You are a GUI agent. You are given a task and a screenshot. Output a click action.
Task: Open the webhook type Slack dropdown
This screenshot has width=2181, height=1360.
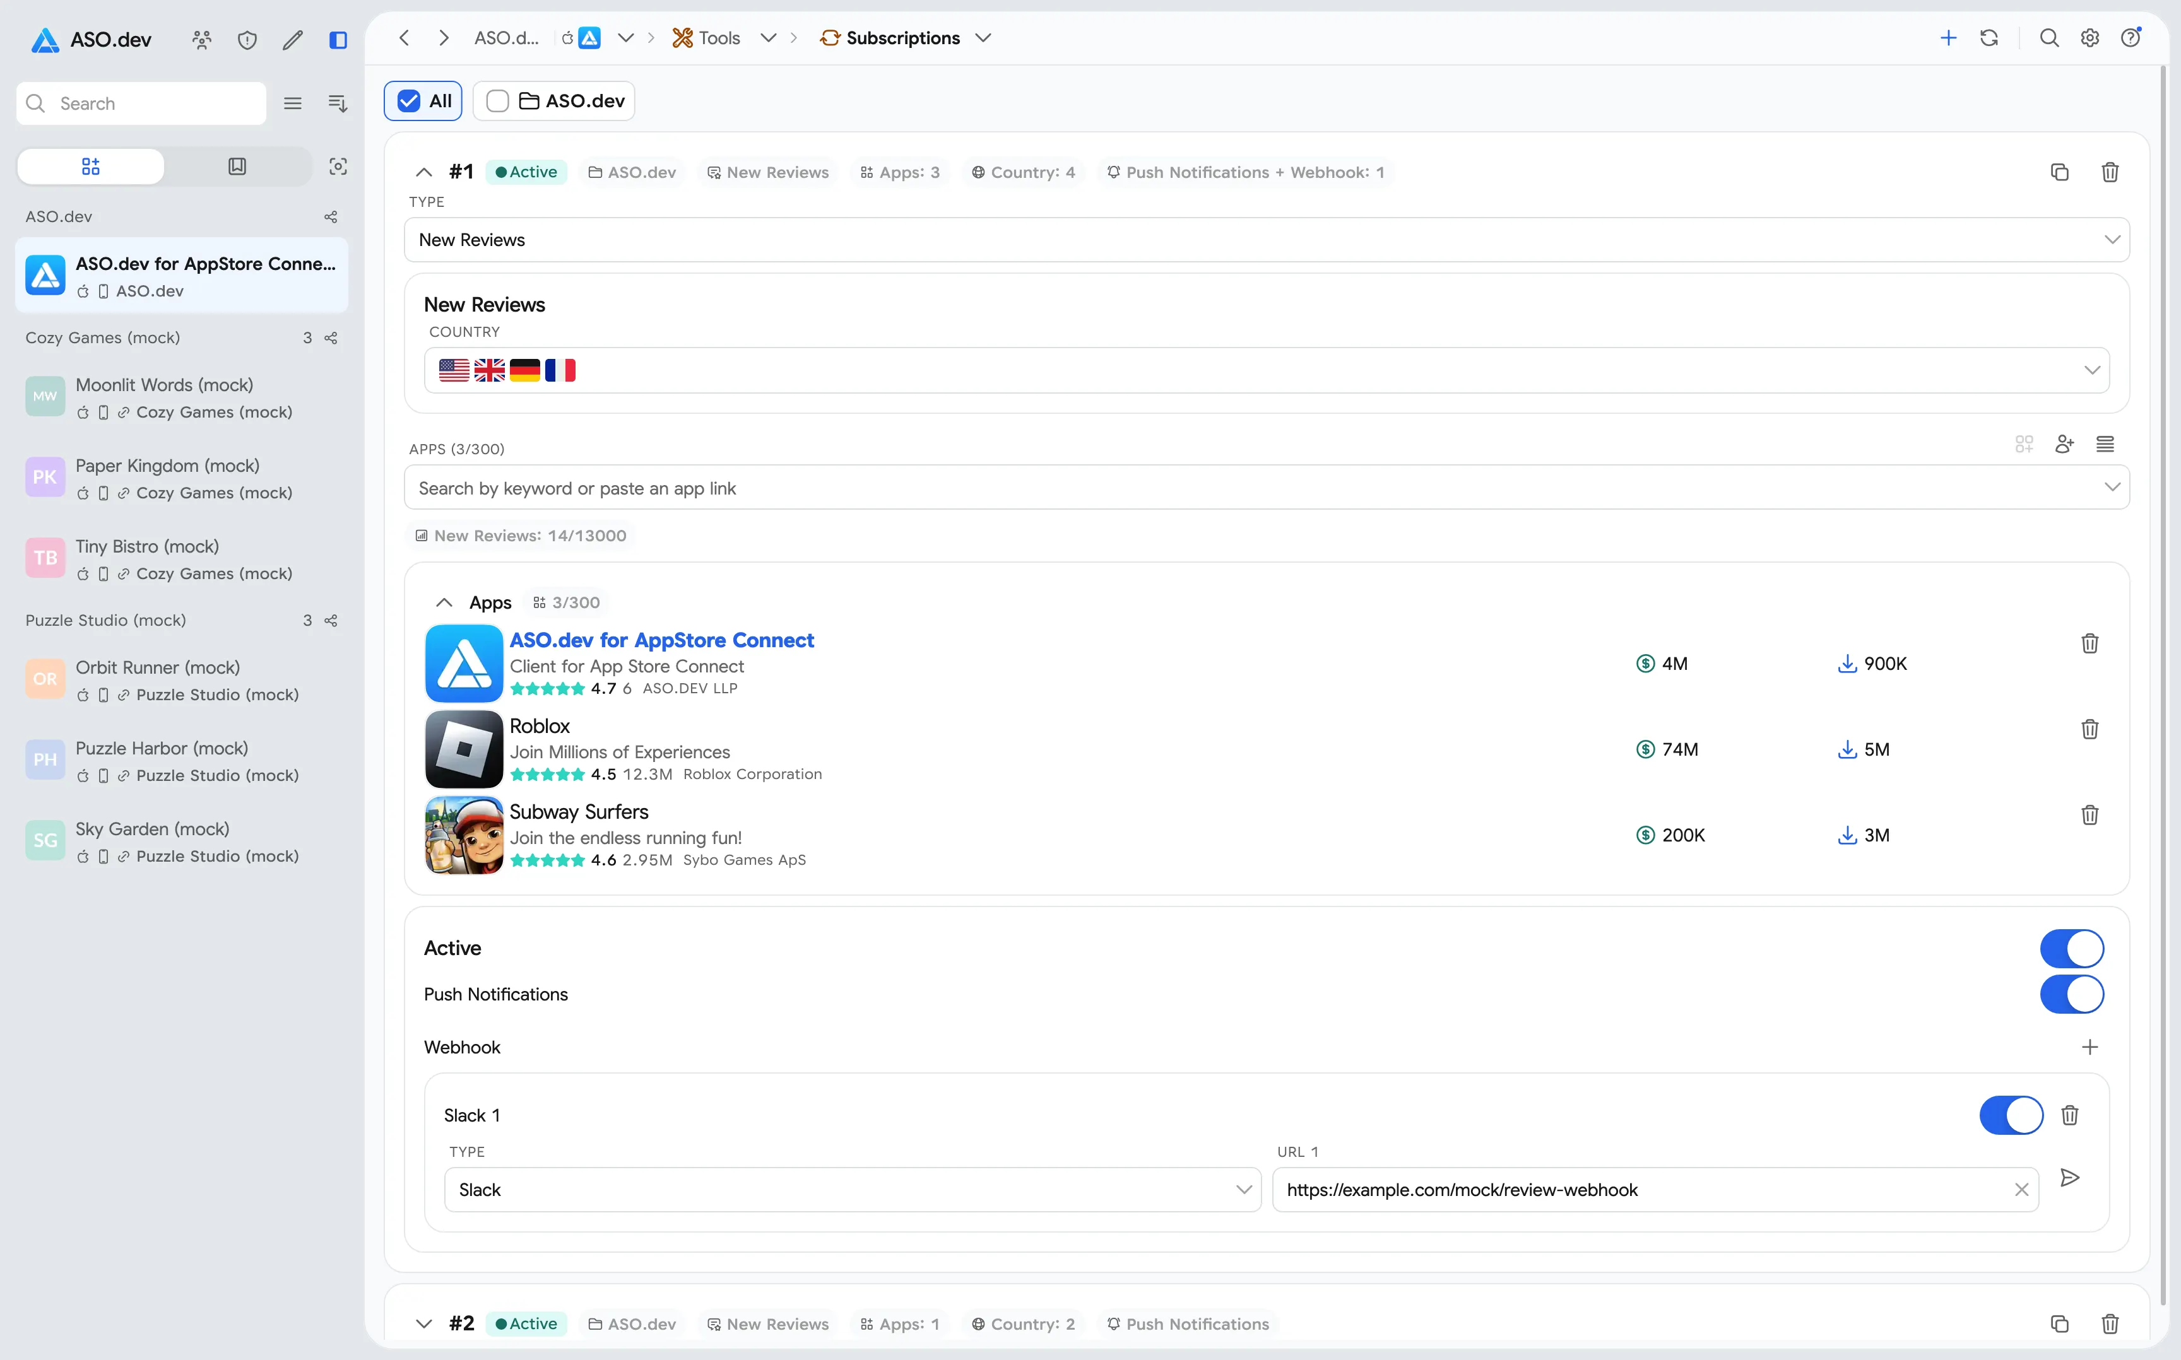pyautogui.click(x=852, y=1190)
